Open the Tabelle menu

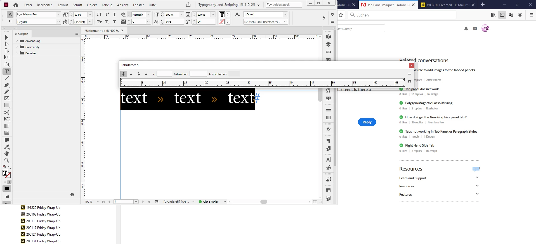point(107,5)
